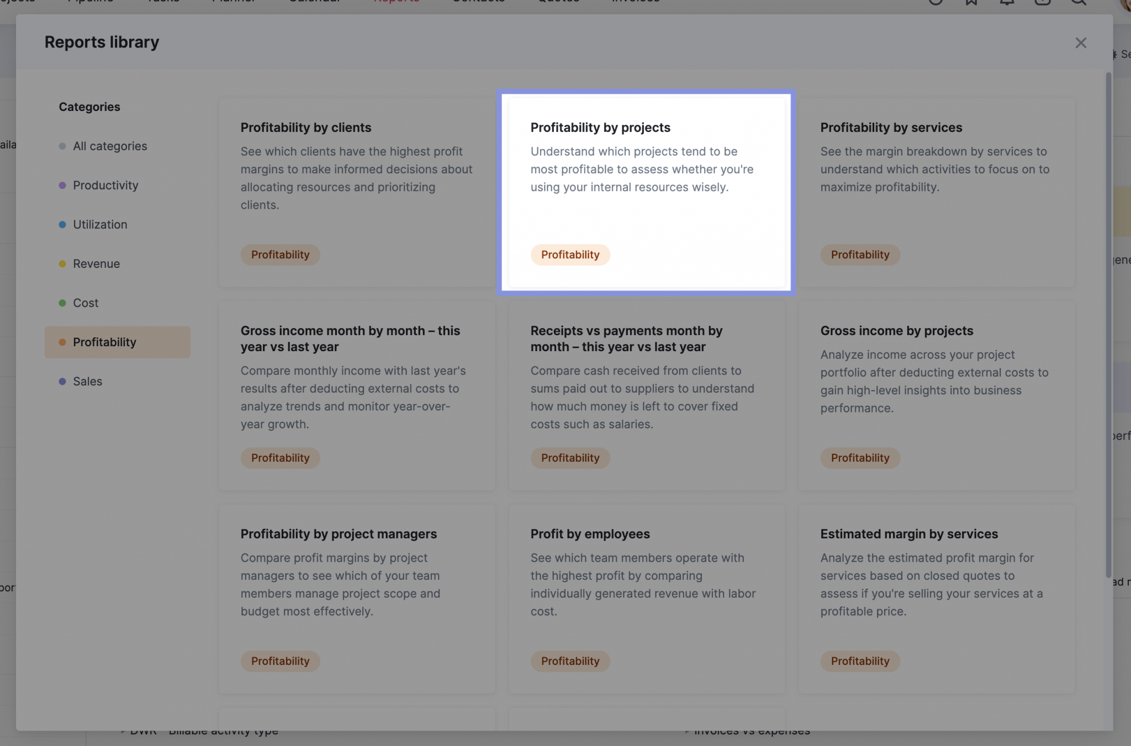Open notifications via the bell icon
1131x746 pixels.
click(1007, 3)
